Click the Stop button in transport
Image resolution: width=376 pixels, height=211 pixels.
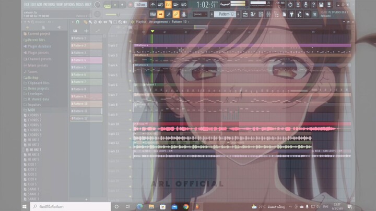click(122, 5)
